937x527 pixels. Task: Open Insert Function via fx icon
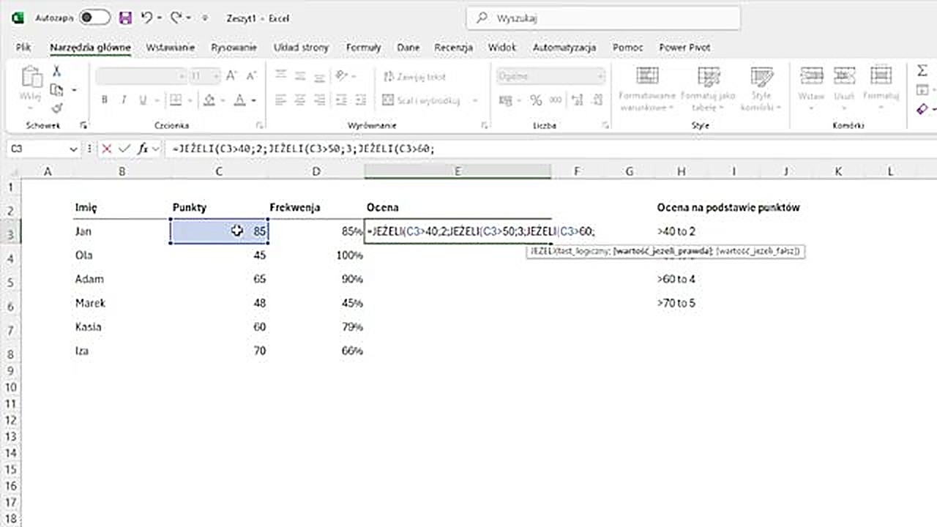point(143,149)
